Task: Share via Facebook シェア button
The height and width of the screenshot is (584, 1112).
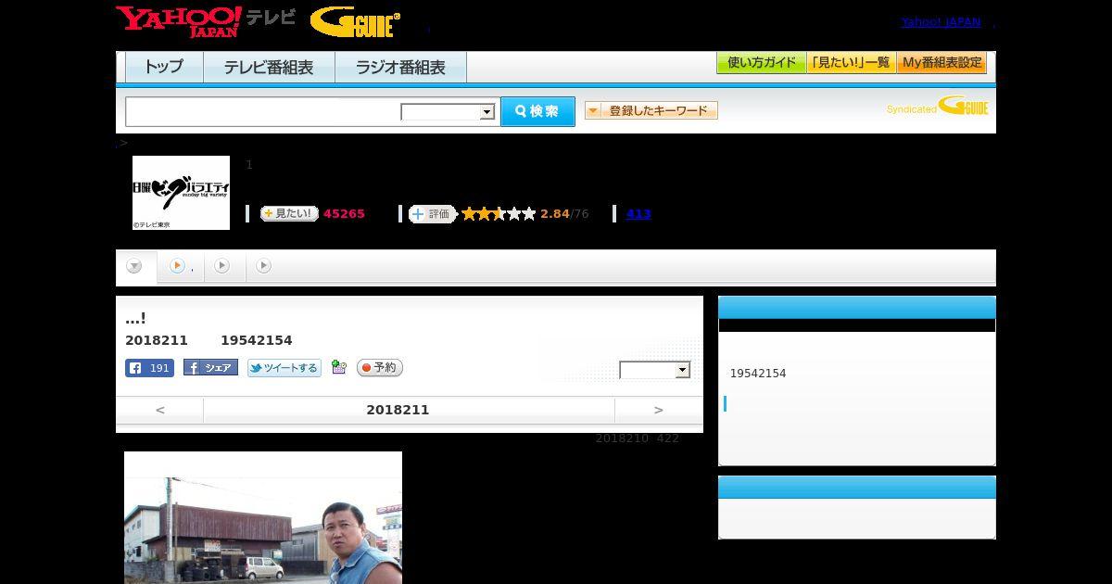Action: coord(210,368)
